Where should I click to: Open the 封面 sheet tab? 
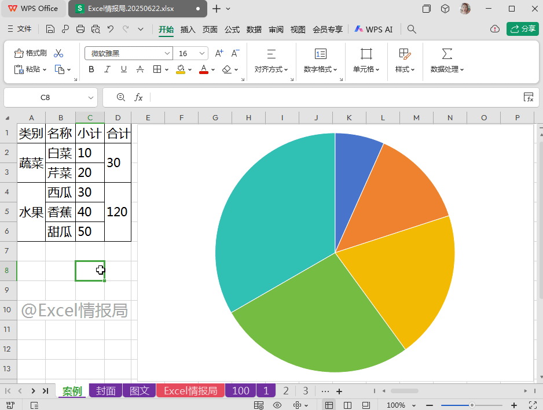(x=105, y=391)
